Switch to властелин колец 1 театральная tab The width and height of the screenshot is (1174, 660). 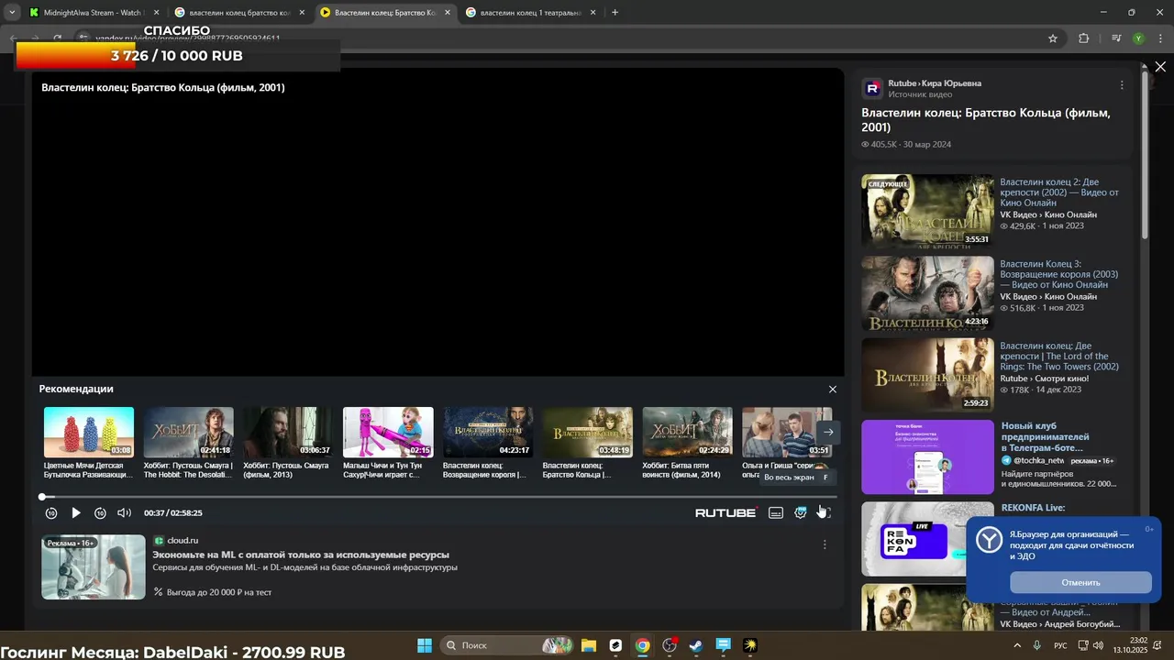pyautogui.click(x=530, y=13)
